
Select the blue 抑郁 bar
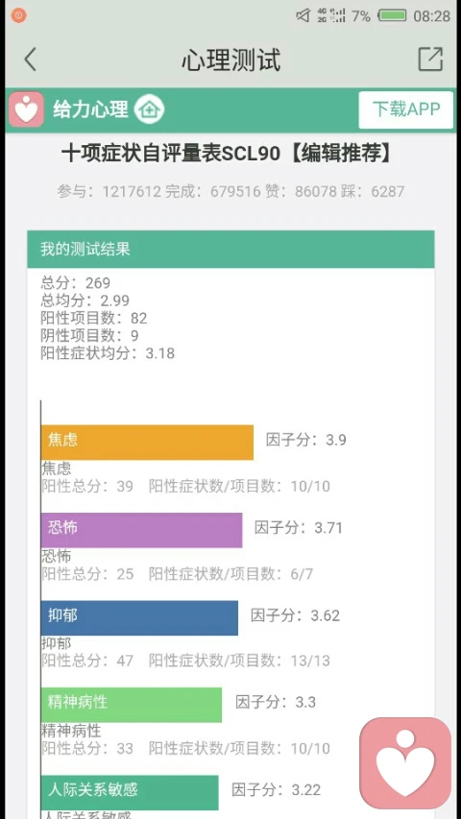tap(139, 618)
